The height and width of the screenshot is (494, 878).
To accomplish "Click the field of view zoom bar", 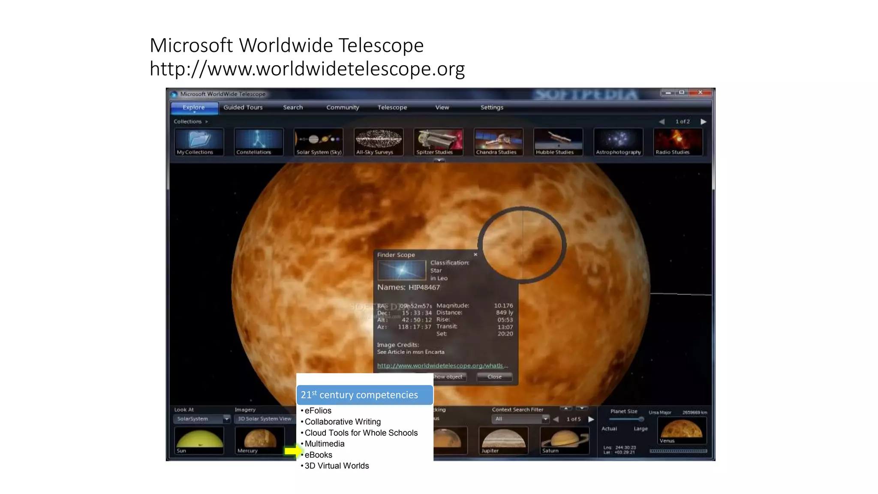I will point(678,451).
